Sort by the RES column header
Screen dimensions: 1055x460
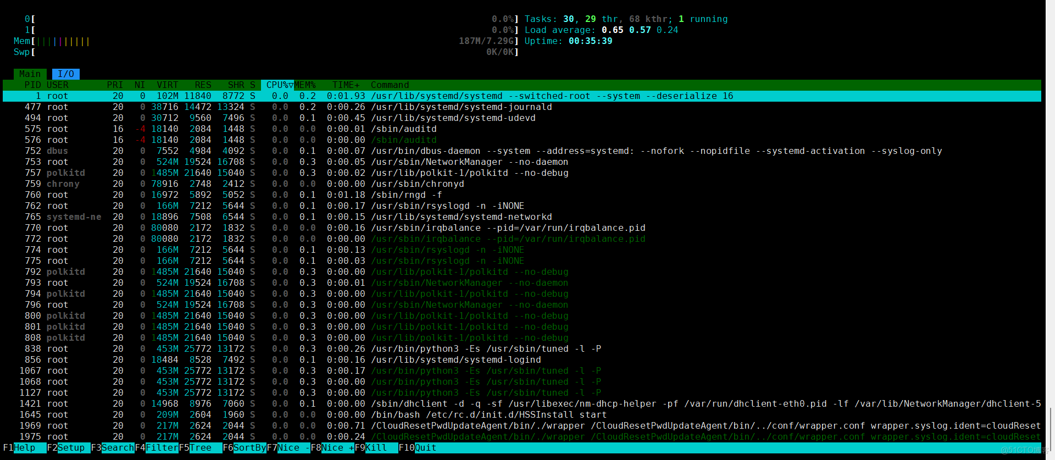click(203, 85)
